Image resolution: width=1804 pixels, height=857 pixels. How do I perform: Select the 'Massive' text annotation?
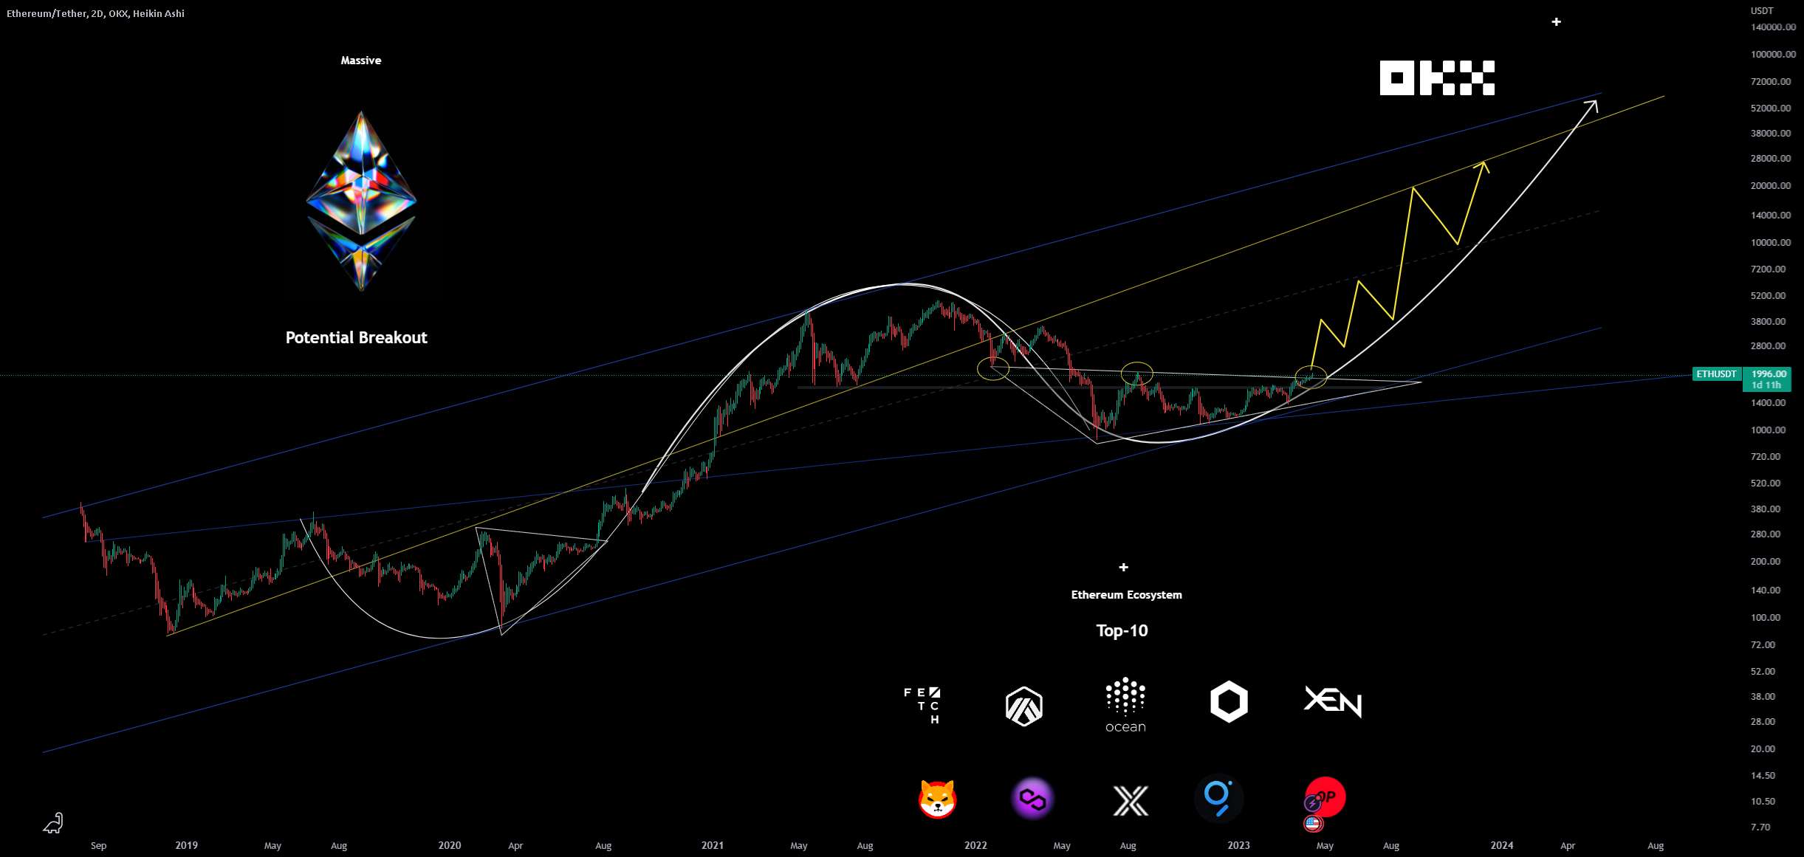[361, 61]
